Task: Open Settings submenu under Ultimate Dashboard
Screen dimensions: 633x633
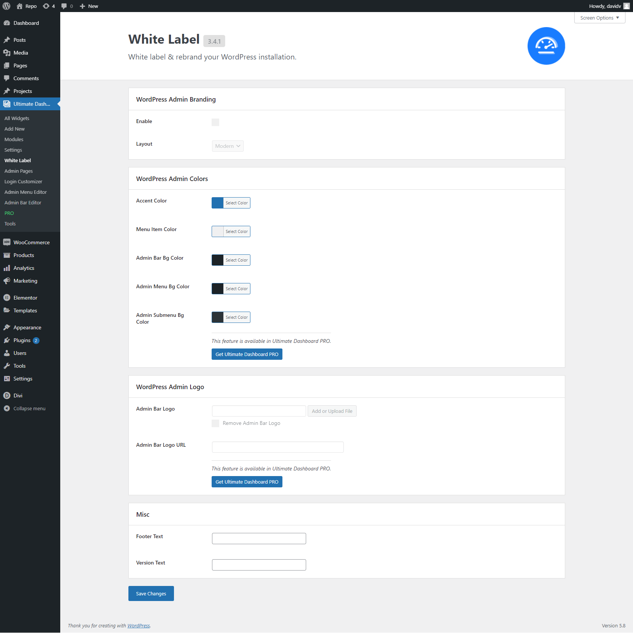Action: pyautogui.click(x=13, y=150)
